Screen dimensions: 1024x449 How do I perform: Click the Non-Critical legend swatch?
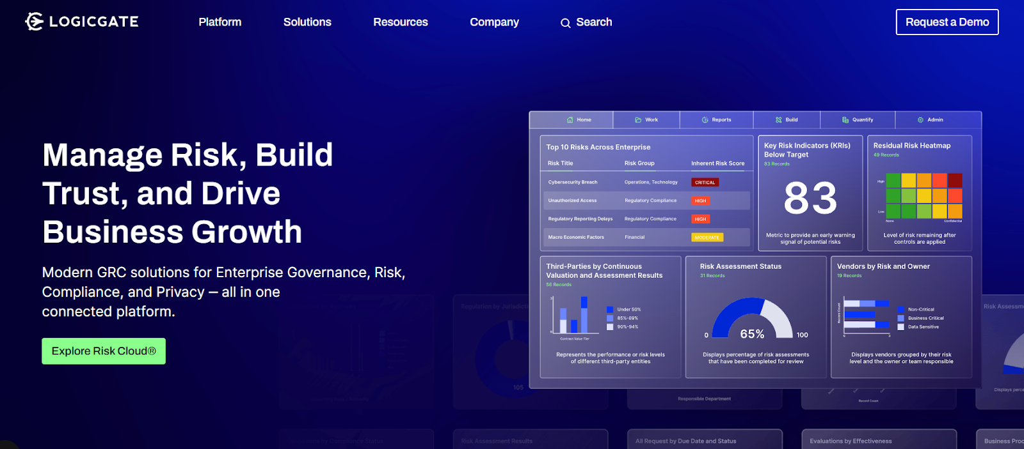click(900, 310)
